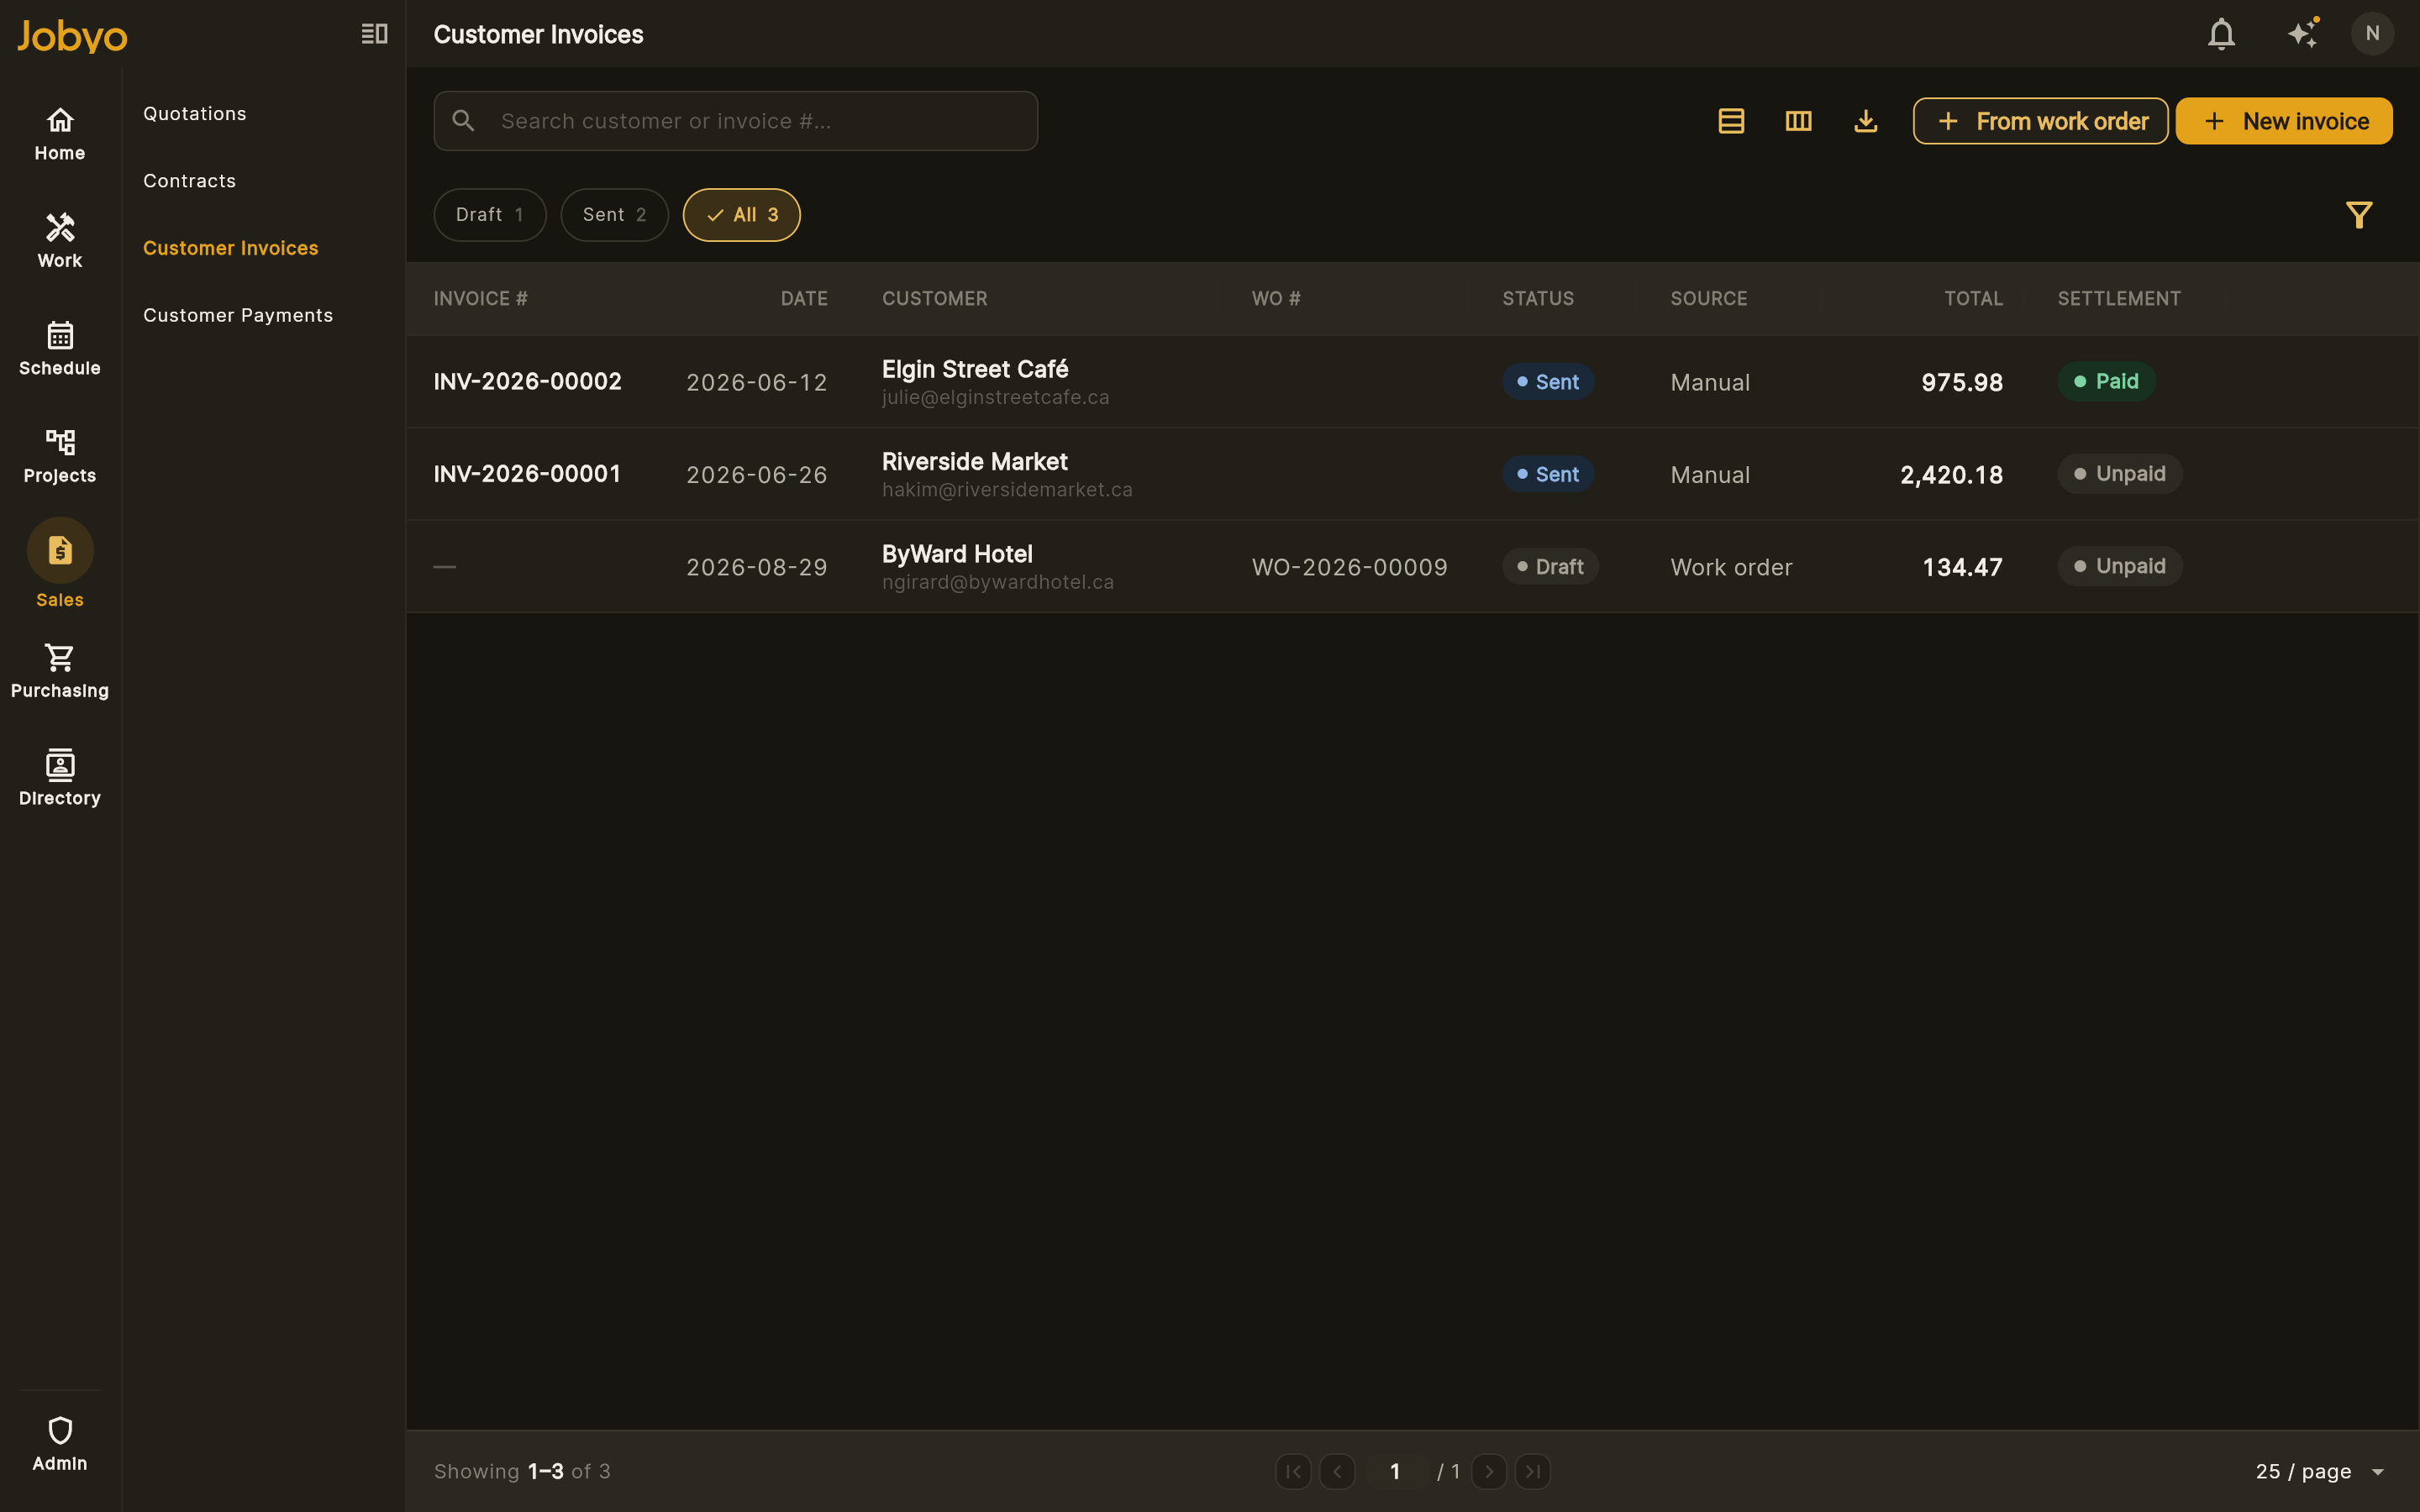Screen dimensions: 2420x1512
Task: Open Customer Payments menu item
Action: point(238,315)
